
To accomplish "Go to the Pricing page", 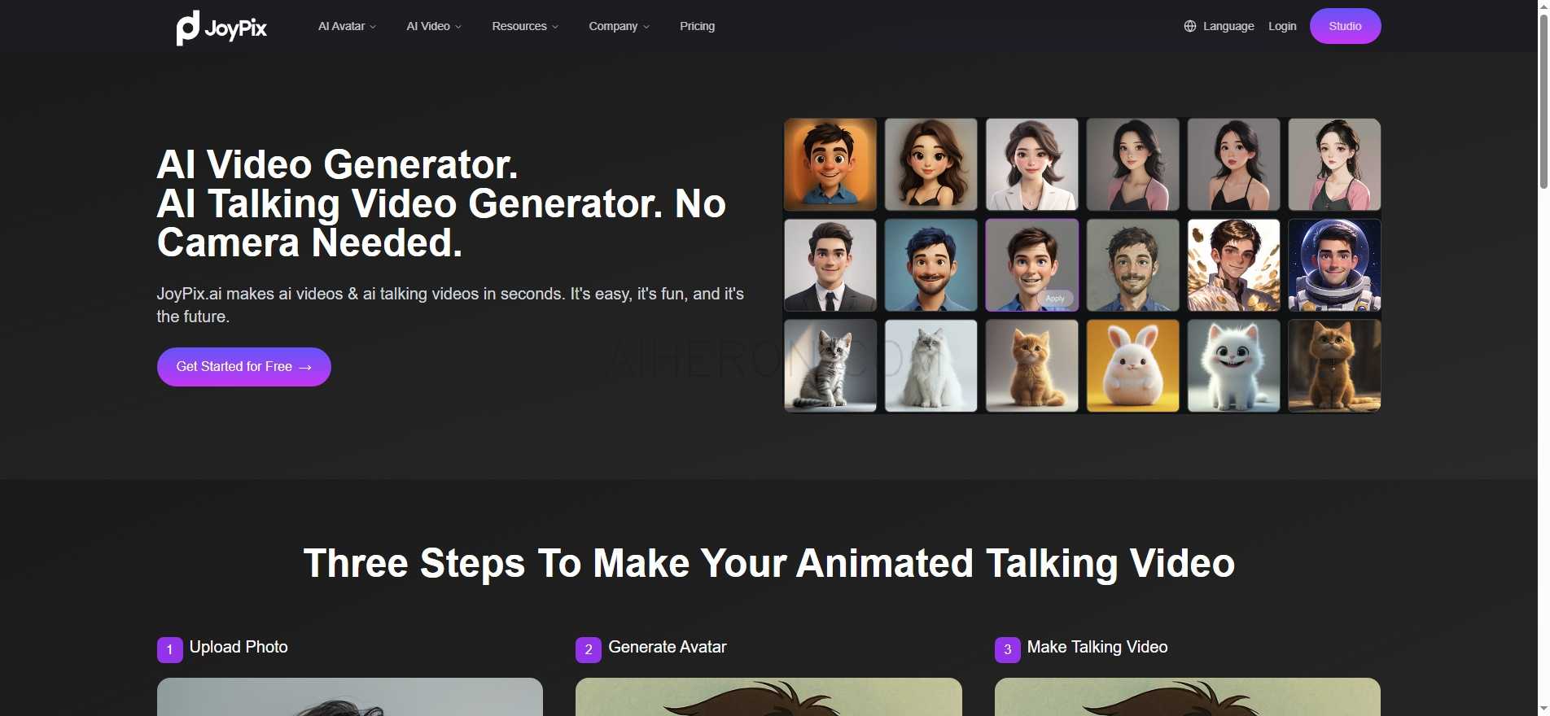I will tap(698, 26).
